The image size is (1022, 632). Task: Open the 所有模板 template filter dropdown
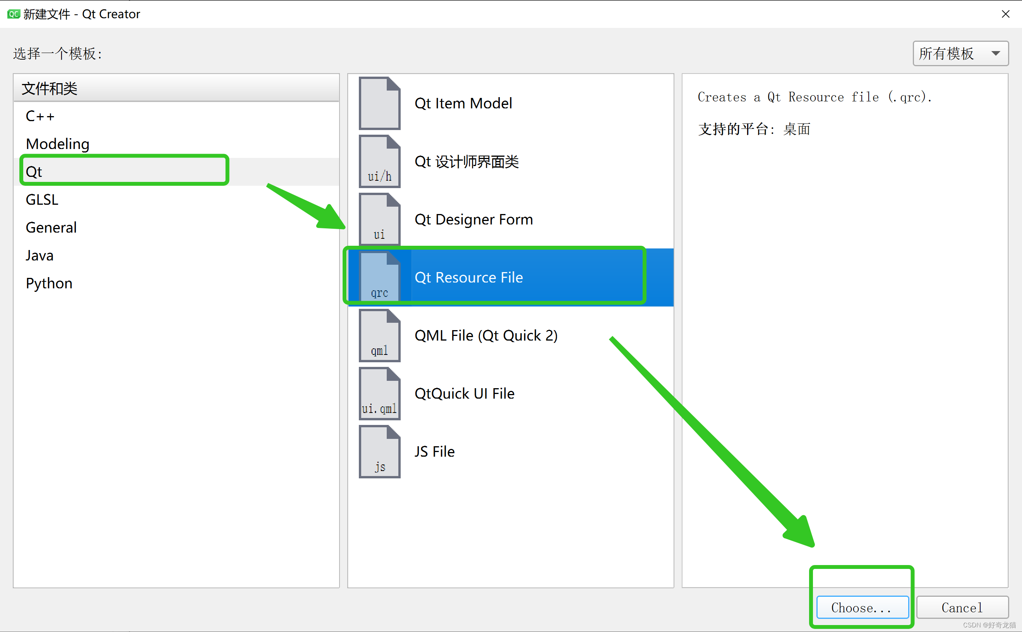pos(960,53)
